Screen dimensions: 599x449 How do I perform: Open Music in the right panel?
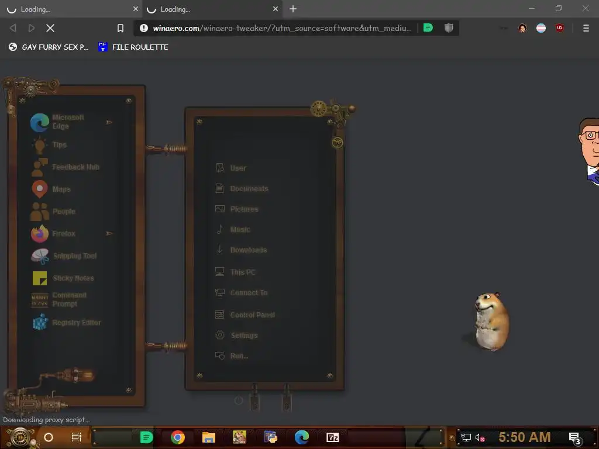233,229
